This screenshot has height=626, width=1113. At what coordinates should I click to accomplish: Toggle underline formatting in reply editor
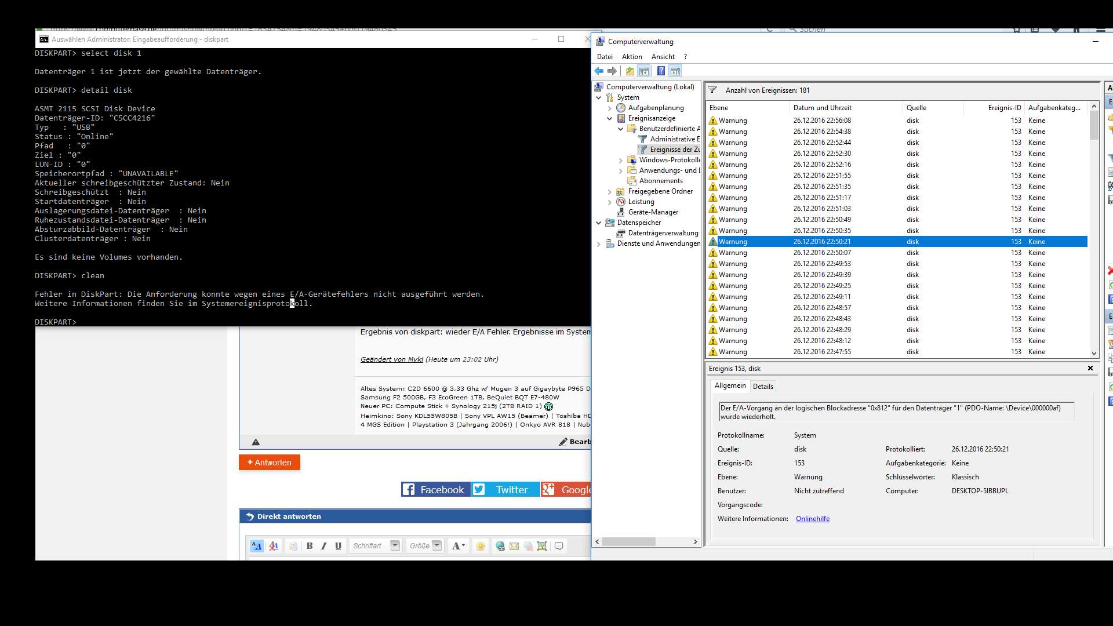338,546
